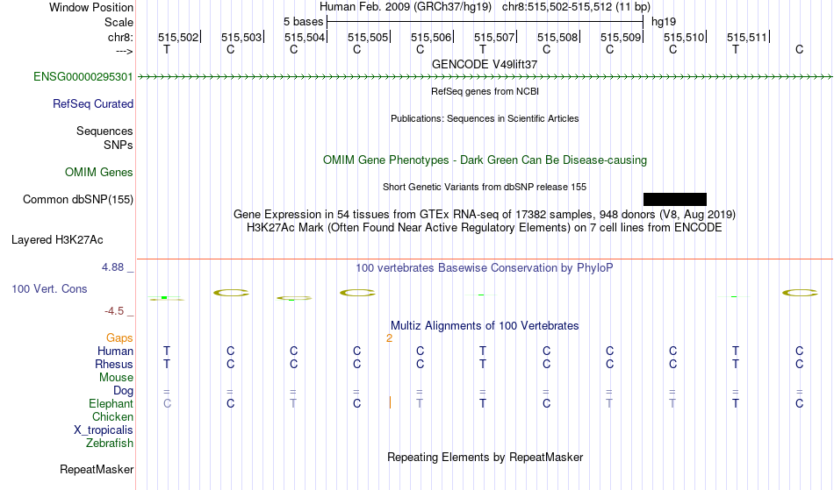This screenshot has height=490, width=834.
Task: Click the black Common dbSNP variant block
Action: 675,199
